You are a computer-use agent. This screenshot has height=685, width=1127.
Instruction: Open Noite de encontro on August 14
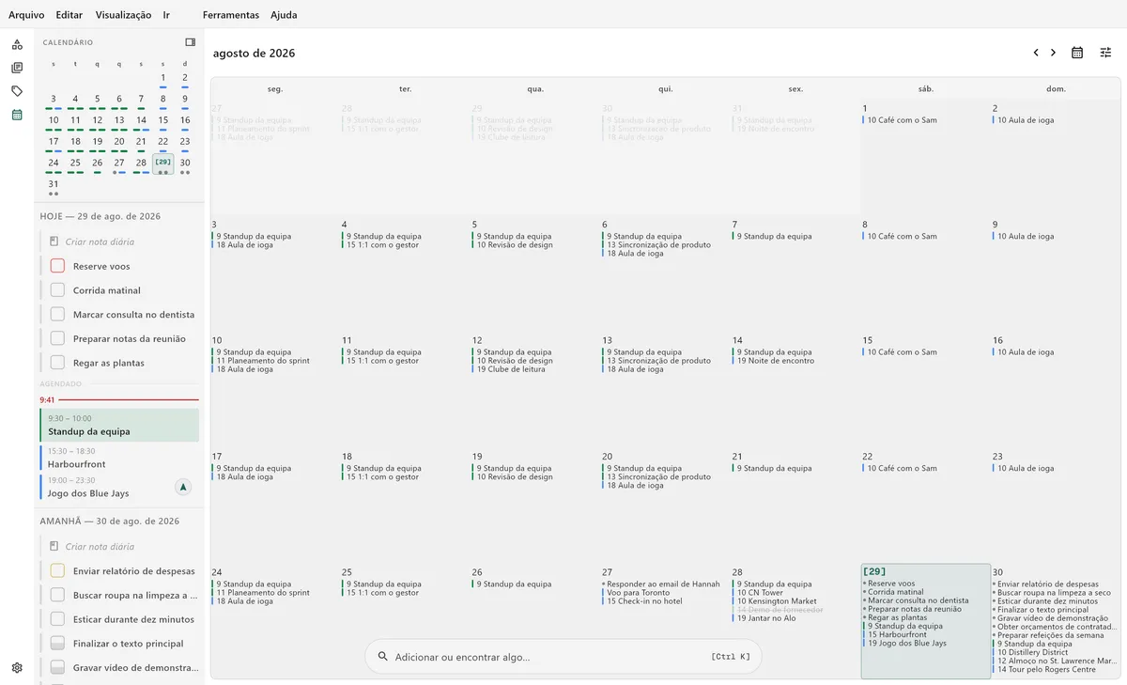click(776, 361)
